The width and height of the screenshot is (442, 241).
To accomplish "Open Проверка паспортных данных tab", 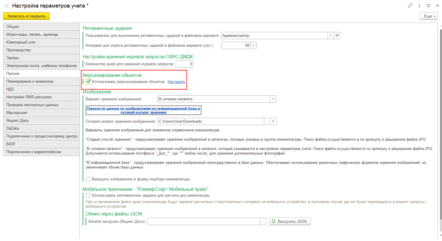I will pyautogui.click(x=41, y=105).
